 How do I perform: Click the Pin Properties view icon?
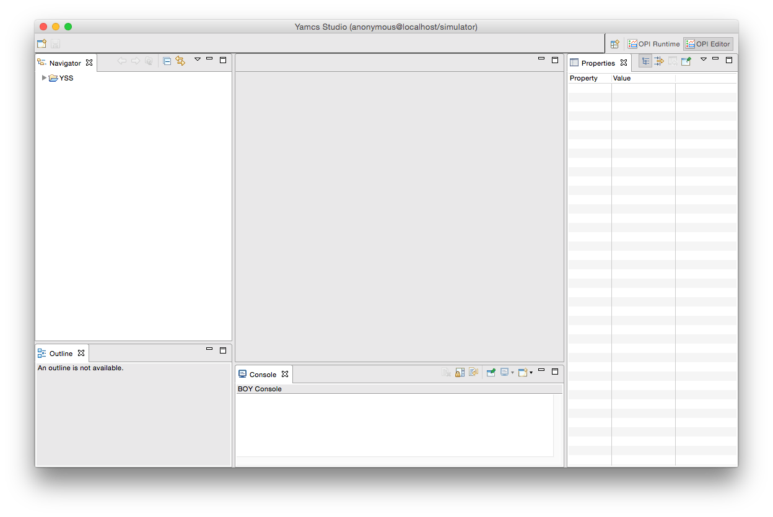click(x=685, y=61)
